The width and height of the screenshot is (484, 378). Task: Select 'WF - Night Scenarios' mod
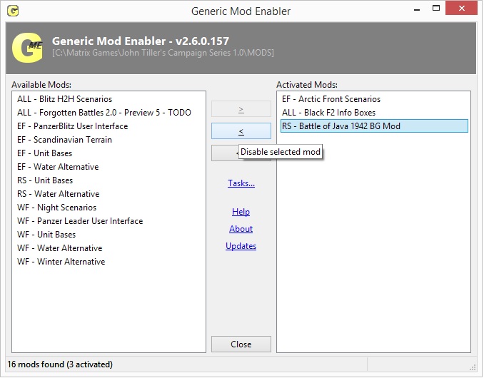point(57,208)
